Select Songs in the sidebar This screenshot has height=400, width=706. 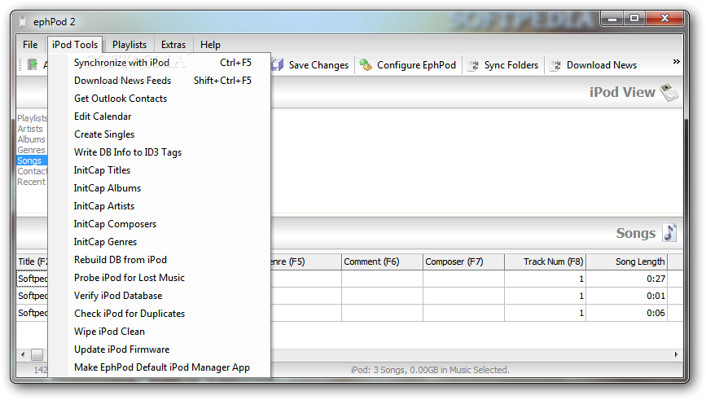pos(32,160)
